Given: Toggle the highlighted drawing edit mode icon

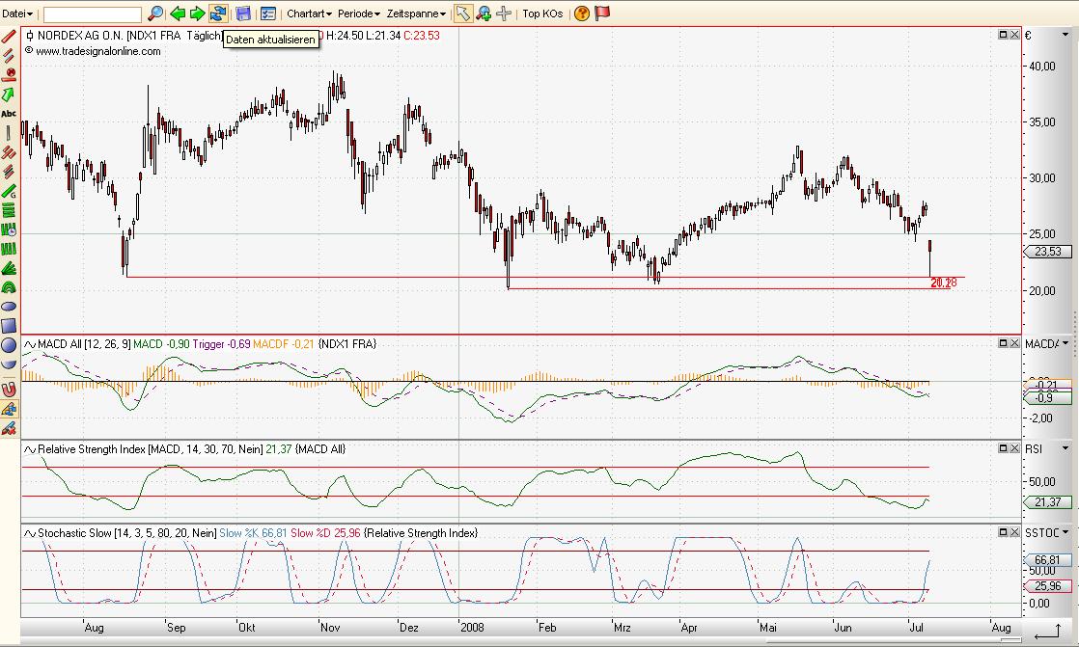Looking at the screenshot, I should [9, 409].
